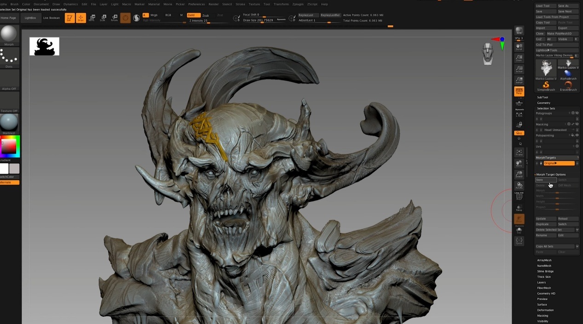Click the Home Page button
Screen dimensions: 583x324
pos(9,18)
